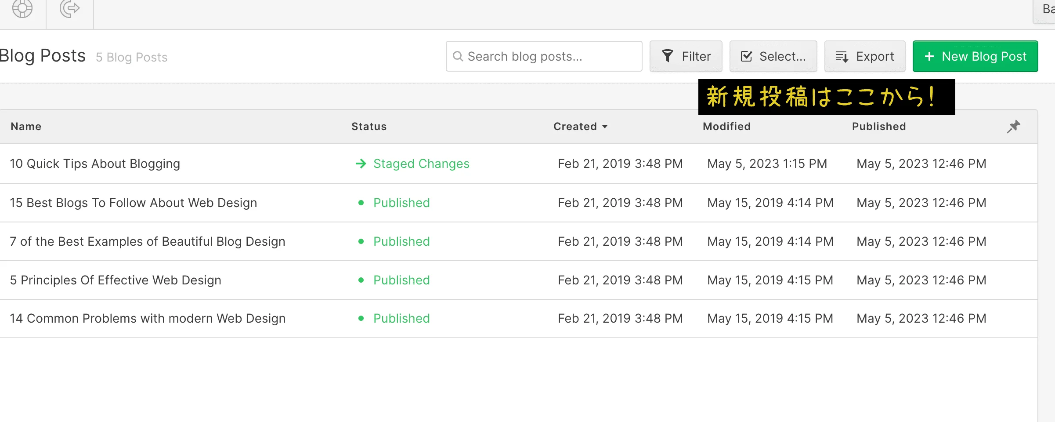Sort by the Created column dropdown arrow
The width and height of the screenshot is (1055, 422).
(x=605, y=127)
